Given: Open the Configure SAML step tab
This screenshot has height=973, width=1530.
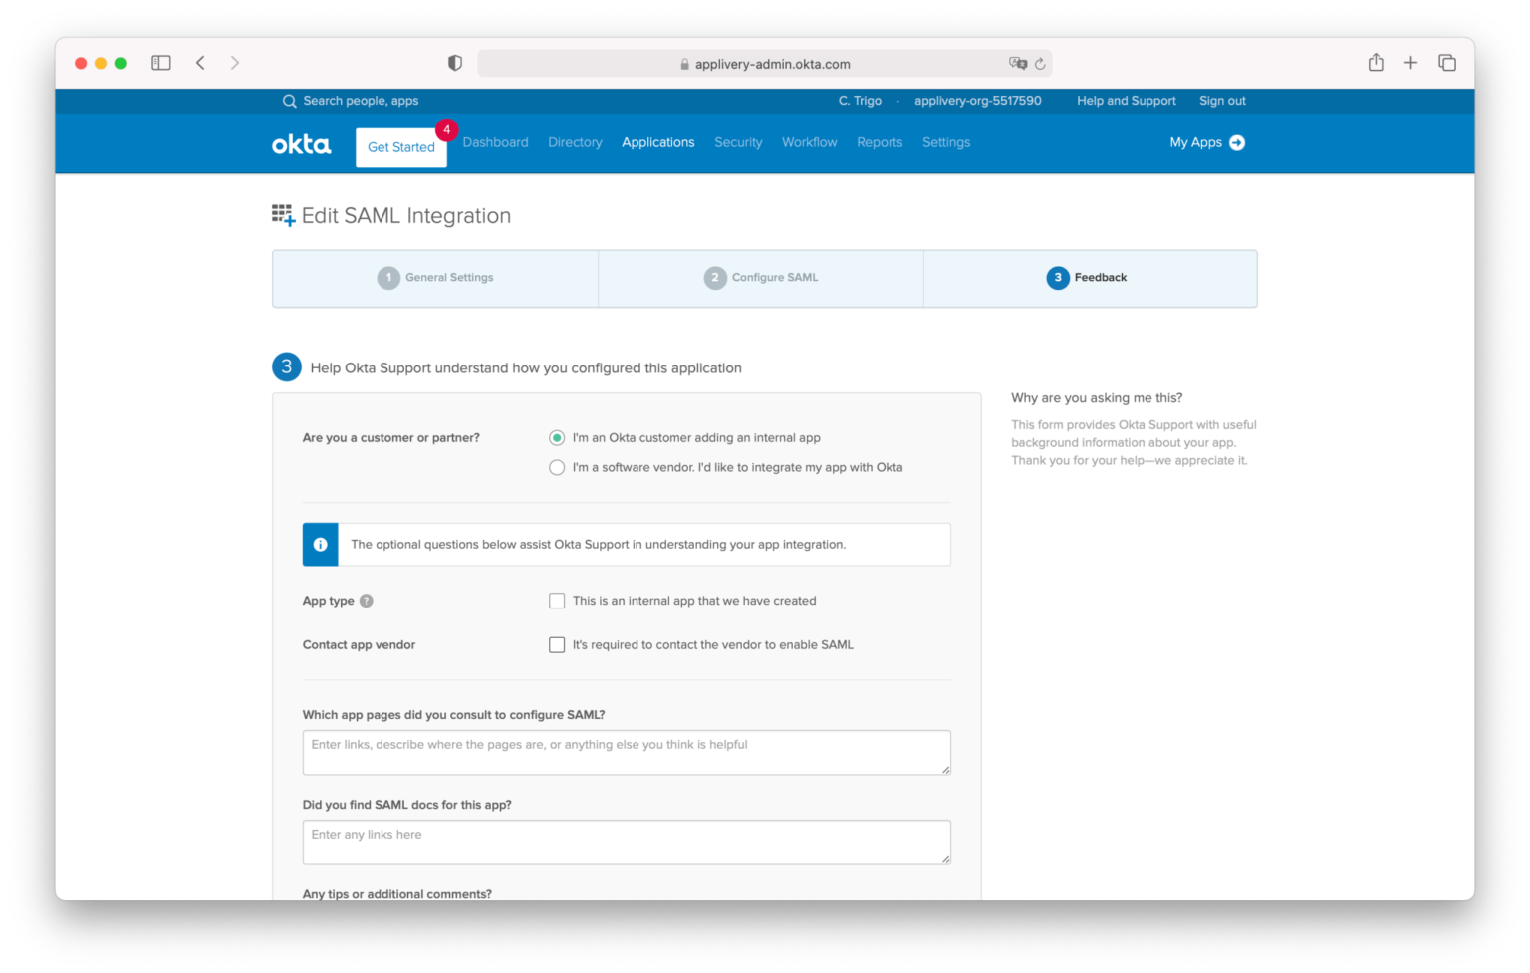Looking at the screenshot, I should point(760,278).
